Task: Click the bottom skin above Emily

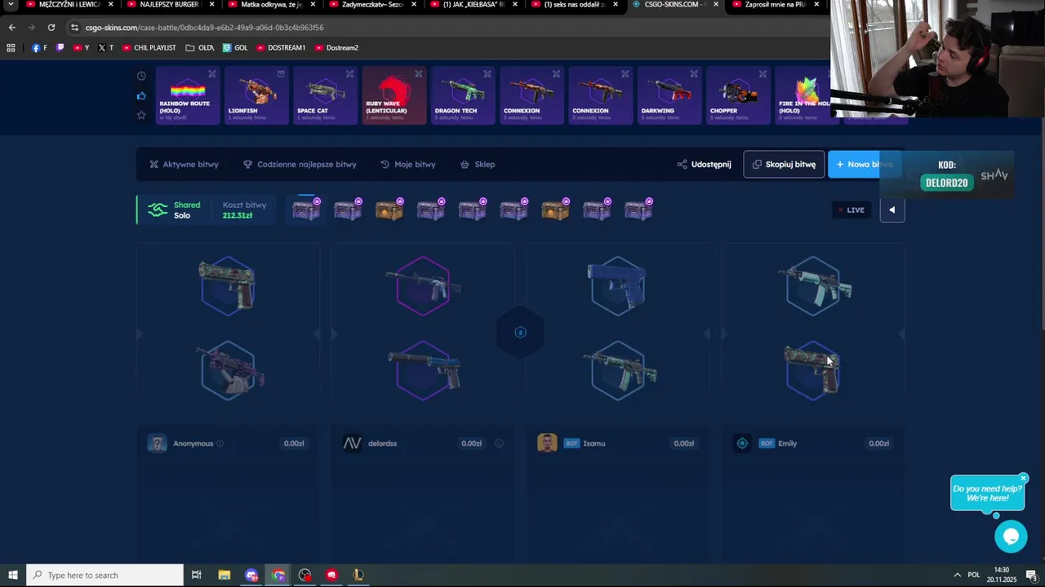Action: tap(812, 370)
